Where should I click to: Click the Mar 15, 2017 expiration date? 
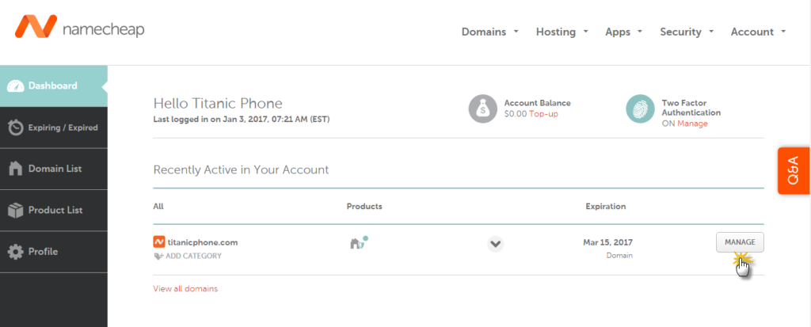(607, 242)
